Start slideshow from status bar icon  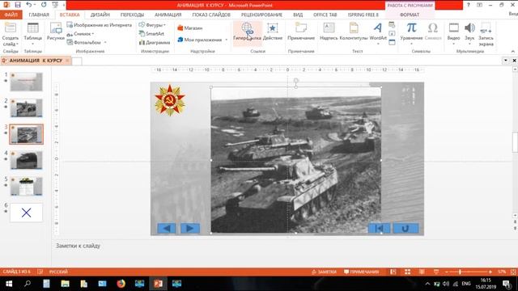tap(436, 272)
